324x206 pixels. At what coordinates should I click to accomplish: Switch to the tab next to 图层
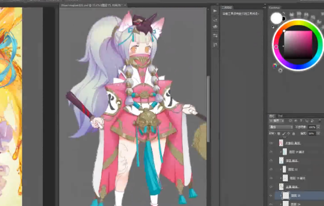[x=280, y=116]
